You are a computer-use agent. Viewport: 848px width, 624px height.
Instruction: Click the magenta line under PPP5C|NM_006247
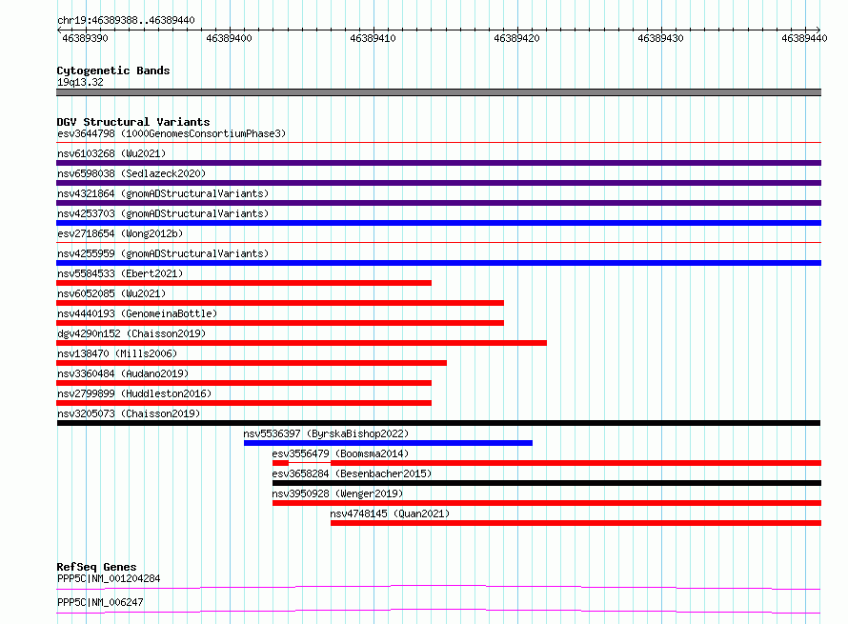438,611
